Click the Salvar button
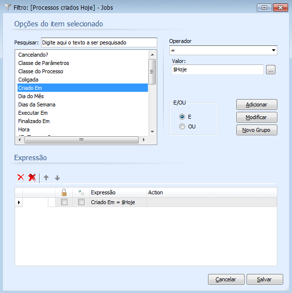The image size is (292, 293). click(x=265, y=279)
